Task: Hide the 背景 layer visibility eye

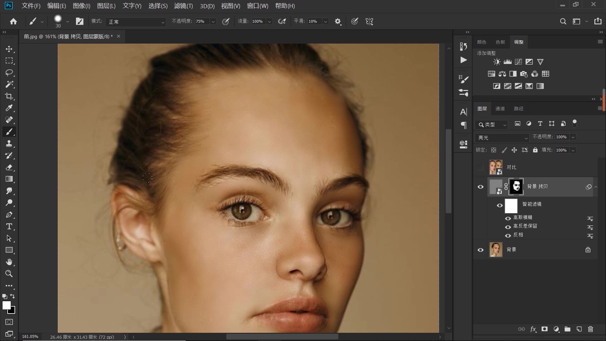Action: click(x=480, y=250)
